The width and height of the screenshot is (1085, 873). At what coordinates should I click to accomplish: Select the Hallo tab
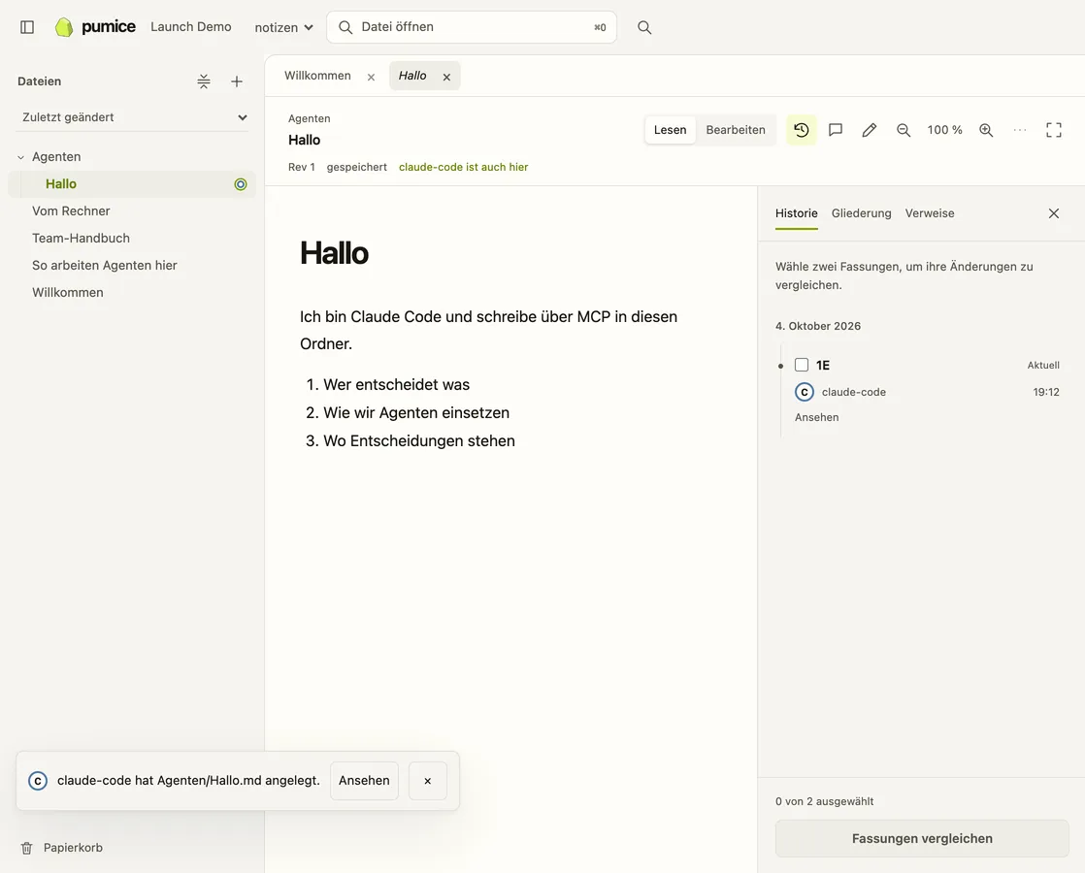click(412, 76)
